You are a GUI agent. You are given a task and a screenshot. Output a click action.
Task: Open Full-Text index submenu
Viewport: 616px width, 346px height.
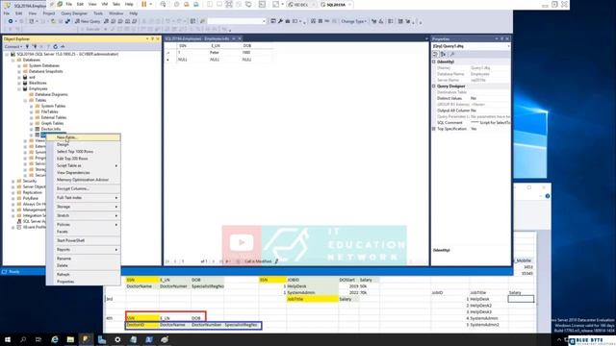(84, 198)
